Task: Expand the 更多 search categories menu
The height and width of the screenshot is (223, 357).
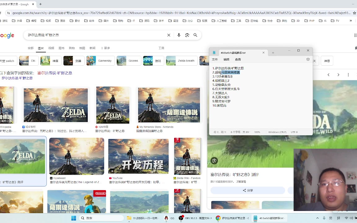Action: 105,48
